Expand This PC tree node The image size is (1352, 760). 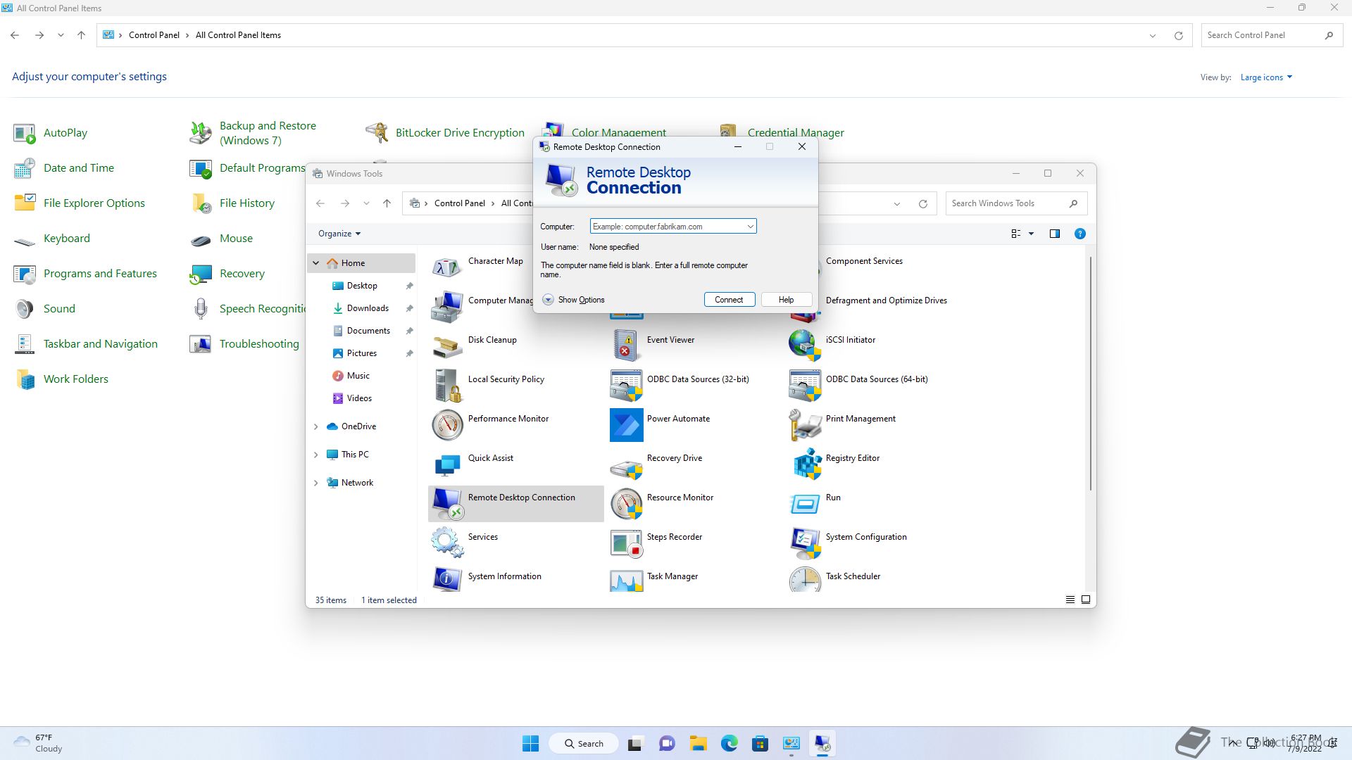[316, 455]
